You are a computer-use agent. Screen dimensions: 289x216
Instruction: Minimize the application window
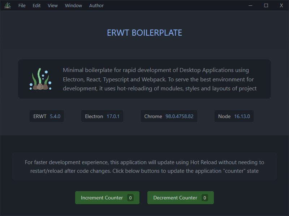tap(250, 5)
